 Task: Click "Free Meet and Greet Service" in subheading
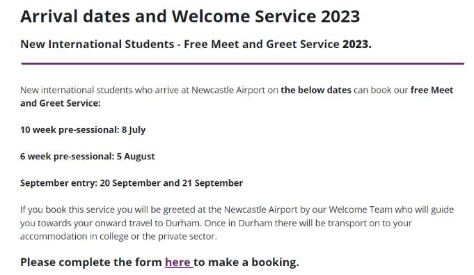point(262,44)
